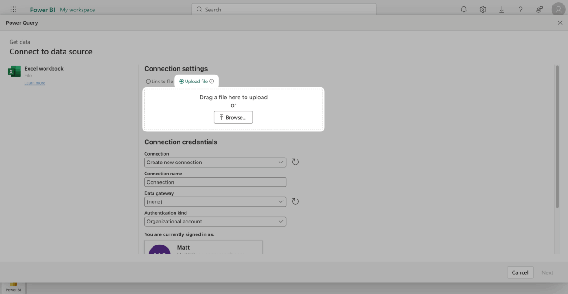Open the Help question mark icon
Image resolution: width=568 pixels, height=294 pixels.
[520, 9]
